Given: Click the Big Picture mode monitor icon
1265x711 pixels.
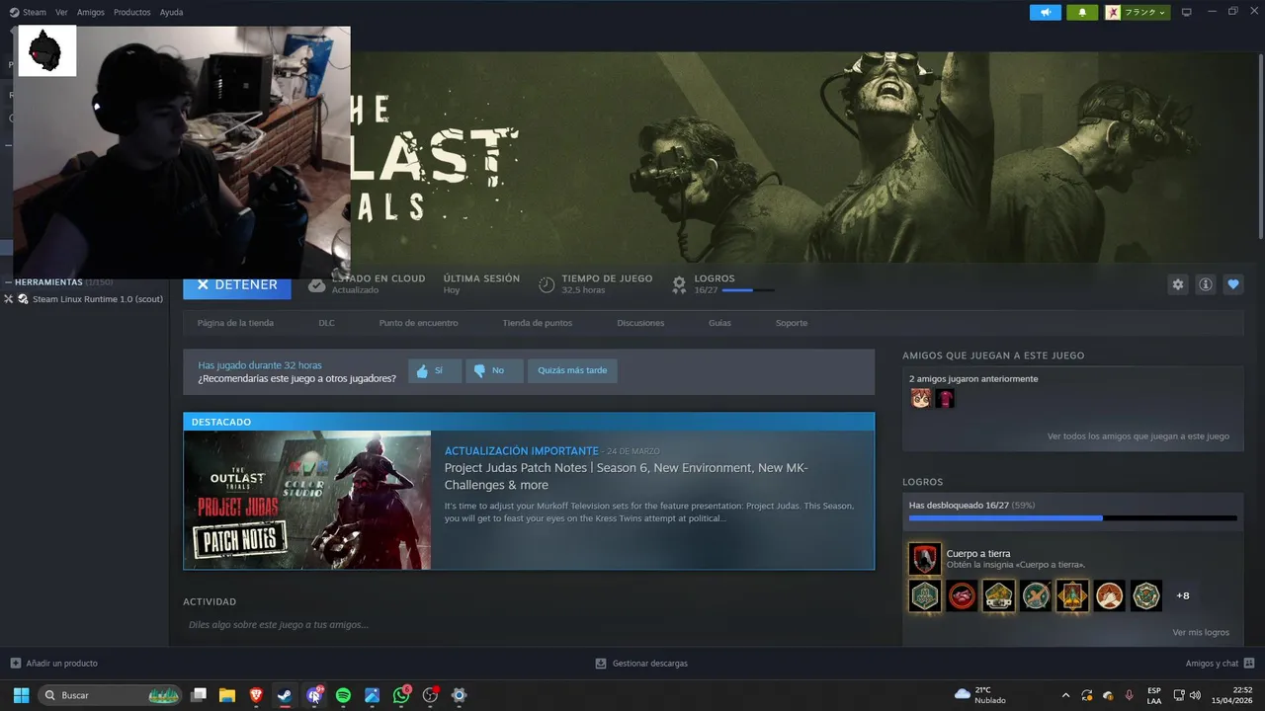Looking at the screenshot, I should pos(1187,12).
